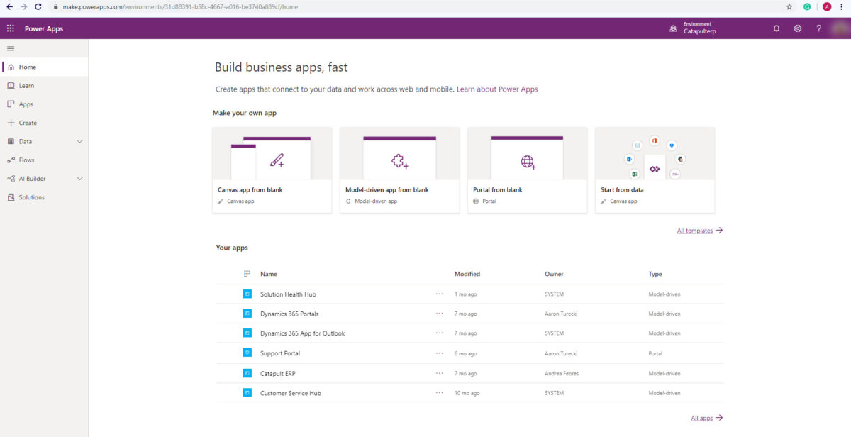
Task: Open the All templates link
Action: pyautogui.click(x=700, y=231)
